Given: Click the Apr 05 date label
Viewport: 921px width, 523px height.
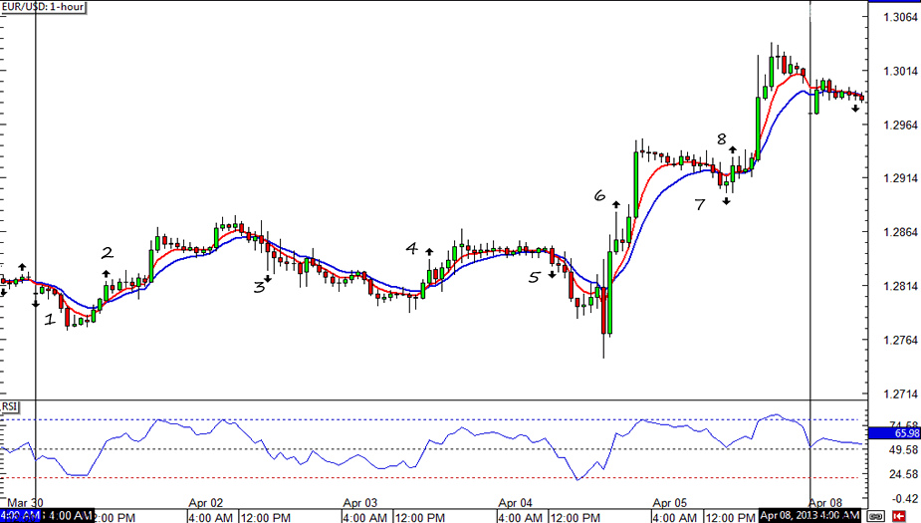Looking at the screenshot, I should coord(670,504).
